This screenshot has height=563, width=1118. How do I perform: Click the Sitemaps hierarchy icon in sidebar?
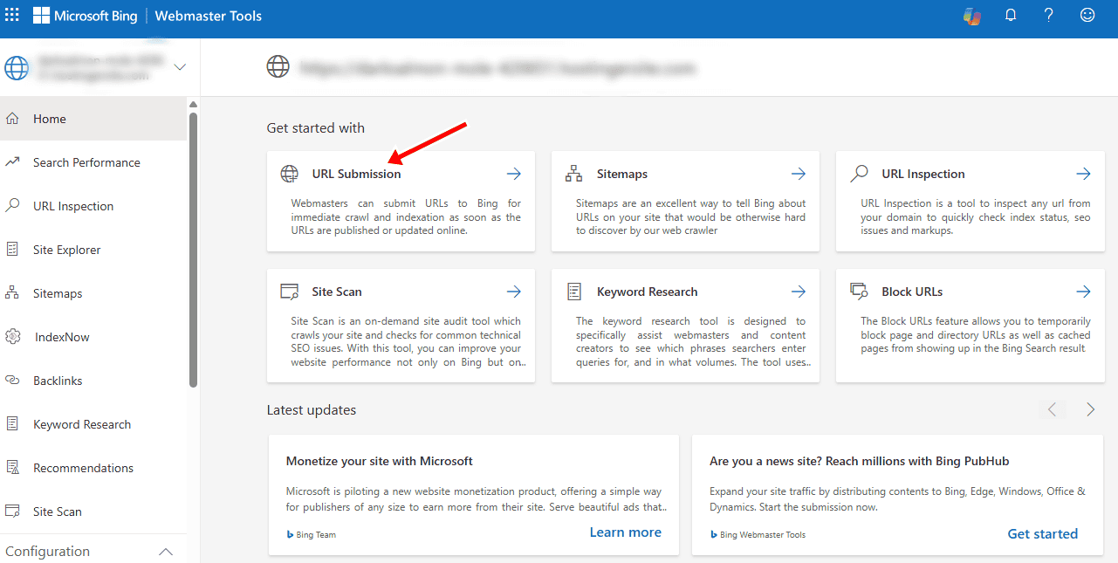pyautogui.click(x=12, y=292)
